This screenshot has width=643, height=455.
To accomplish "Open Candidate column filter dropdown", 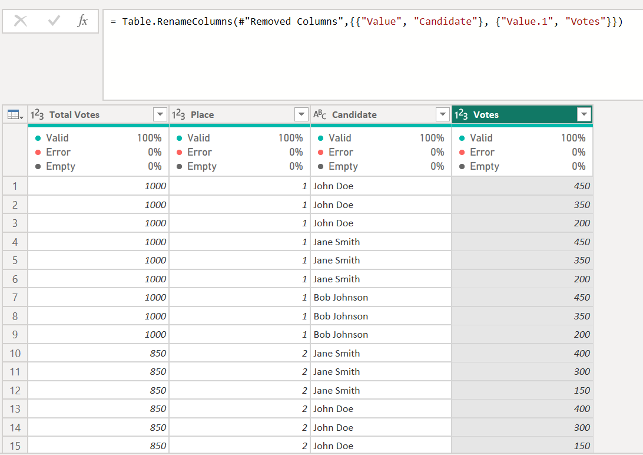I will coord(442,114).
